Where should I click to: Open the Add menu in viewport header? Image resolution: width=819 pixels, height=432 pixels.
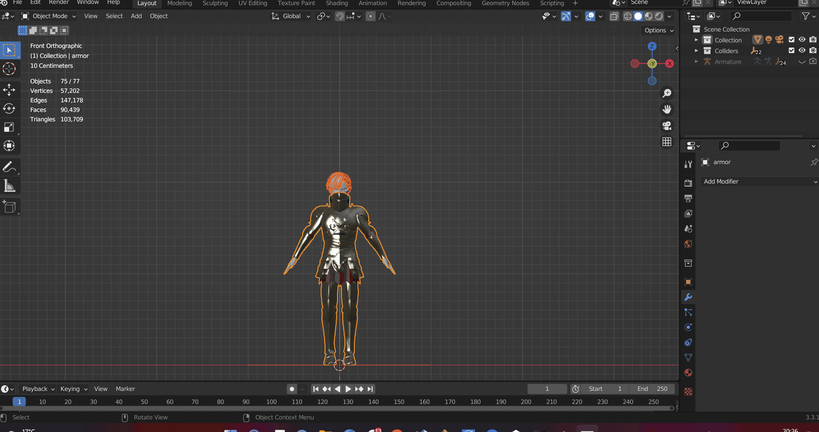(136, 16)
